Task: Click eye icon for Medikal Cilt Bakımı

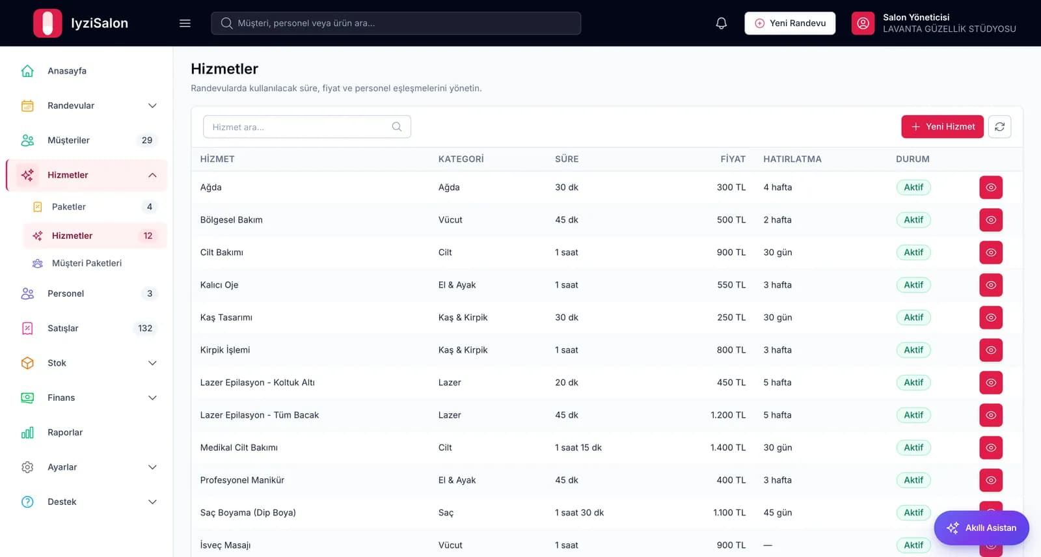Action: (991, 448)
